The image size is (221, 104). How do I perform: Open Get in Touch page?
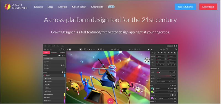pyautogui.click(x=79, y=7)
